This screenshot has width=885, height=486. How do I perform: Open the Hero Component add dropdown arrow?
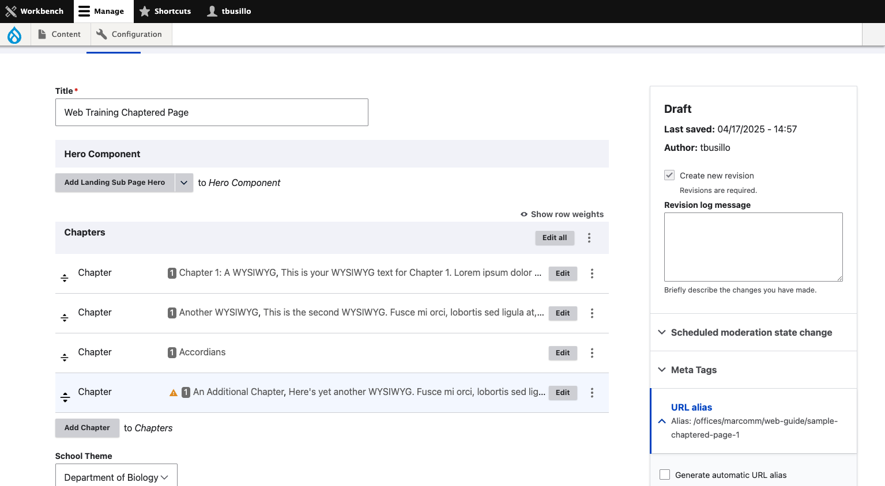[x=184, y=183]
